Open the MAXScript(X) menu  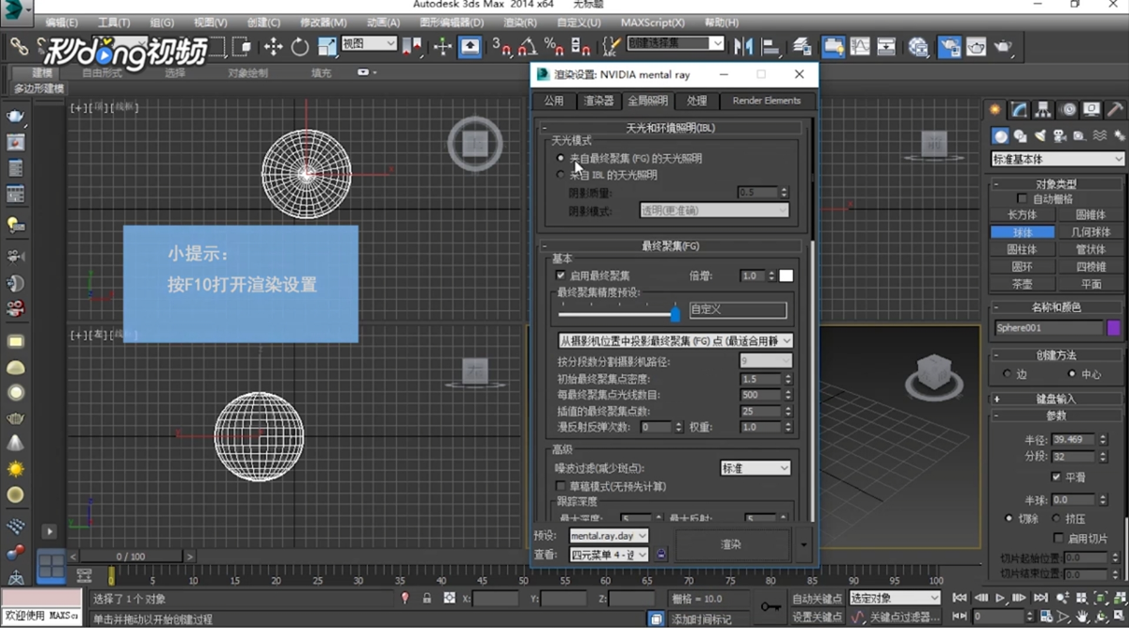[652, 22]
